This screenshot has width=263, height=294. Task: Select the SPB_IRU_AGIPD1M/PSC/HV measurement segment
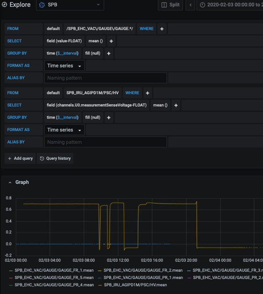click(x=93, y=93)
